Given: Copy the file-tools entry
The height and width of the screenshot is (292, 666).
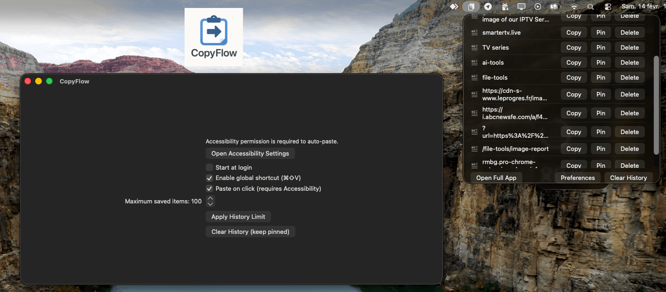Looking at the screenshot, I should pos(573,77).
